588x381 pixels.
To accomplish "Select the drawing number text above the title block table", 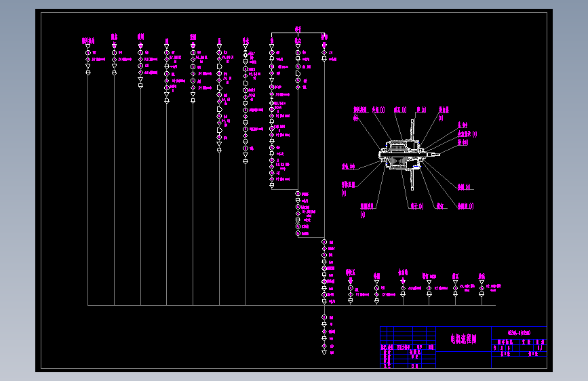I will pyautogui.click(x=519, y=333).
